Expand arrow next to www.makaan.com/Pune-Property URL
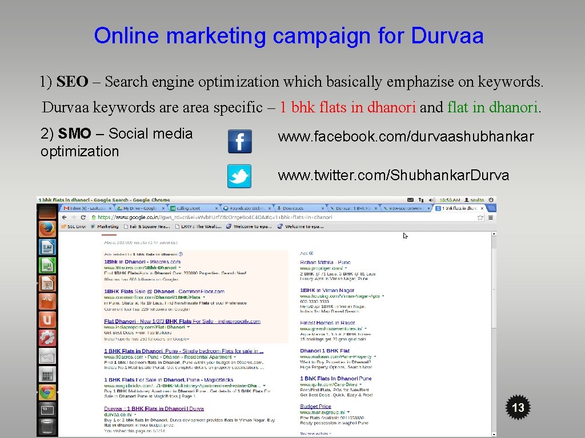Screen dimensions: 585x438 click(x=375, y=357)
